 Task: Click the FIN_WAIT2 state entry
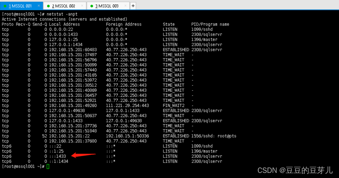pyautogui.click(x=174, y=106)
